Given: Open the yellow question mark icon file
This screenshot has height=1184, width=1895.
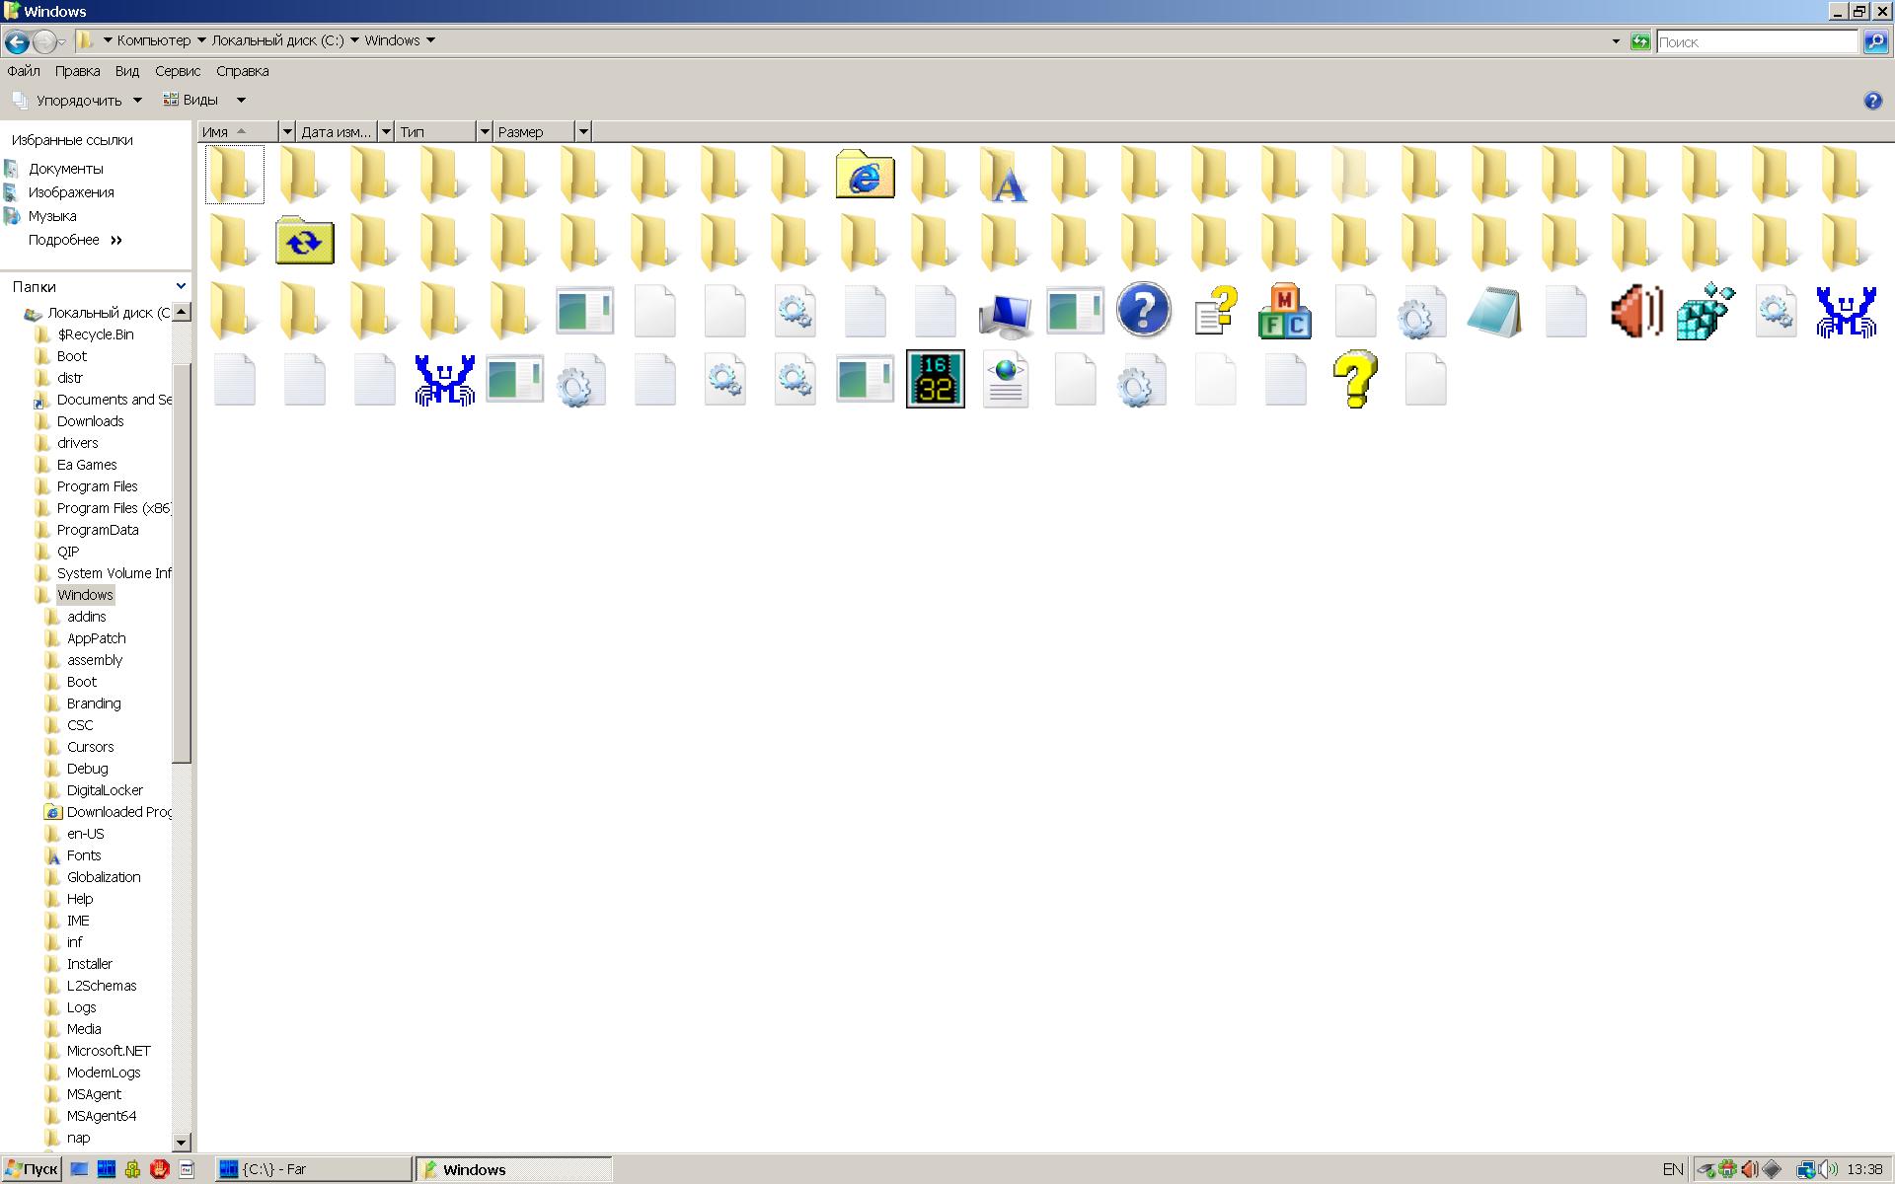Looking at the screenshot, I should pyautogui.click(x=1354, y=379).
